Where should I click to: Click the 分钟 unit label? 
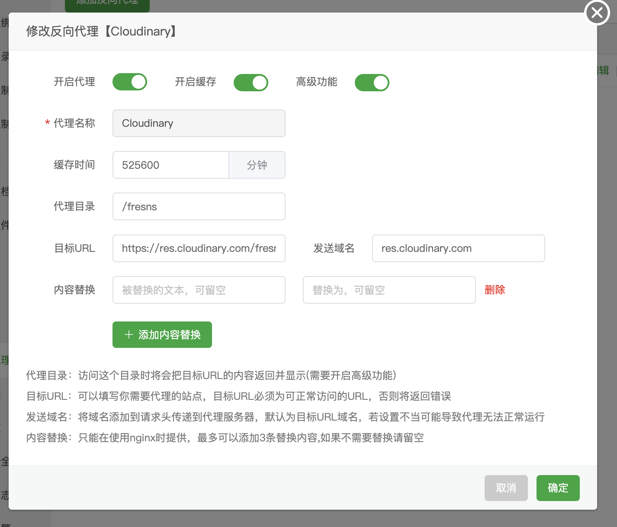point(257,165)
